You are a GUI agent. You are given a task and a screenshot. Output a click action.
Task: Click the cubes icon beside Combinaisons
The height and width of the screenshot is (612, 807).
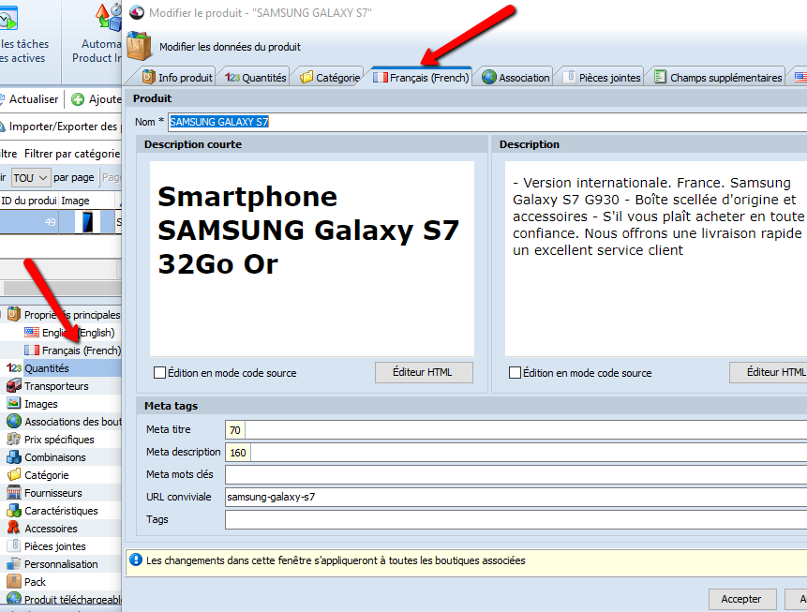14,457
